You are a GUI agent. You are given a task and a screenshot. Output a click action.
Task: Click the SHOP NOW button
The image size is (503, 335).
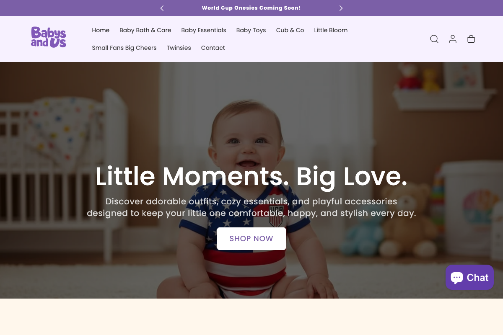pos(251,239)
